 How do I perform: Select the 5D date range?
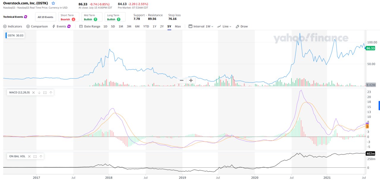coord(113,26)
